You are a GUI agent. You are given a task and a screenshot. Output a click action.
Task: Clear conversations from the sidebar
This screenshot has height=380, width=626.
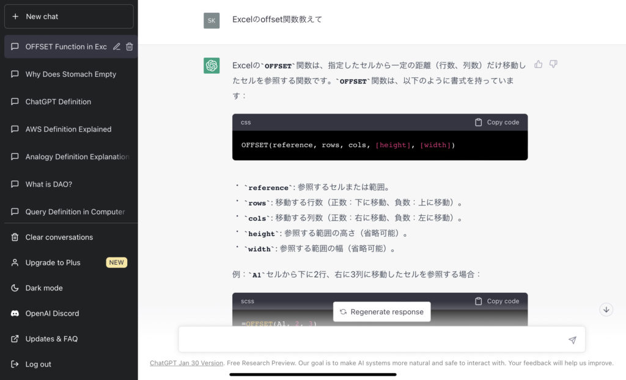(x=59, y=237)
